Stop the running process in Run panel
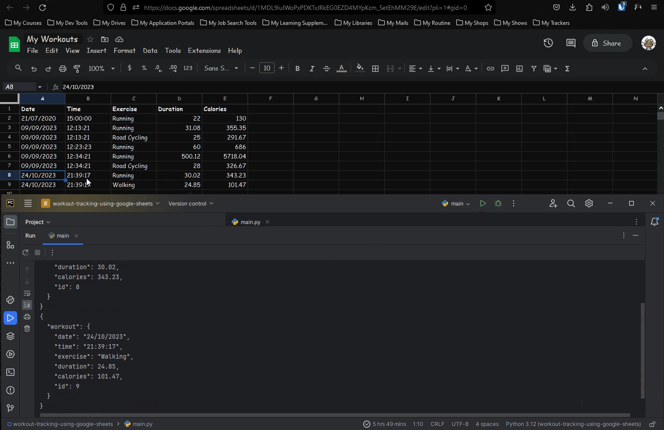The width and height of the screenshot is (664, 430). coord(37,252)
